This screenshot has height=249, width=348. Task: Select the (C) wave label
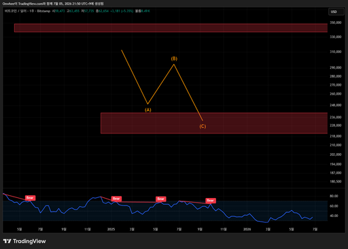click(x=203, y=127)
